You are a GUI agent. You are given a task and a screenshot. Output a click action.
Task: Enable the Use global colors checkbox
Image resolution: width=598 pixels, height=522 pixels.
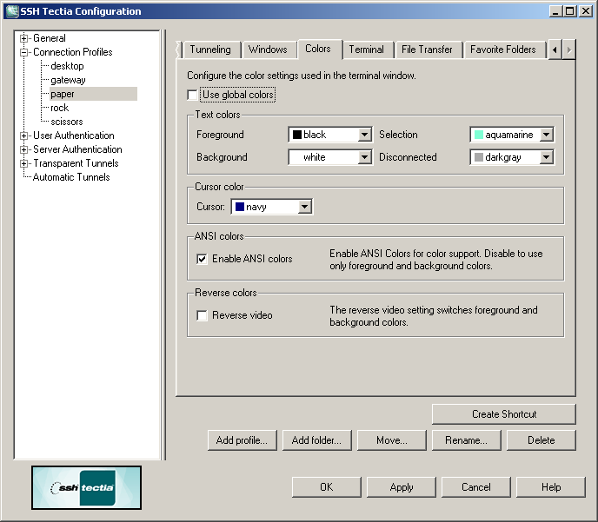pyautogui.click(x=193, y=95)
